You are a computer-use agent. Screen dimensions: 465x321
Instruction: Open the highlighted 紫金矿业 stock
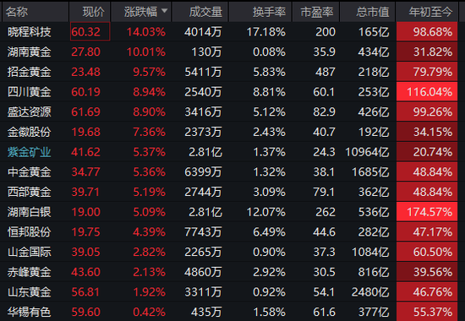[29, 152]
